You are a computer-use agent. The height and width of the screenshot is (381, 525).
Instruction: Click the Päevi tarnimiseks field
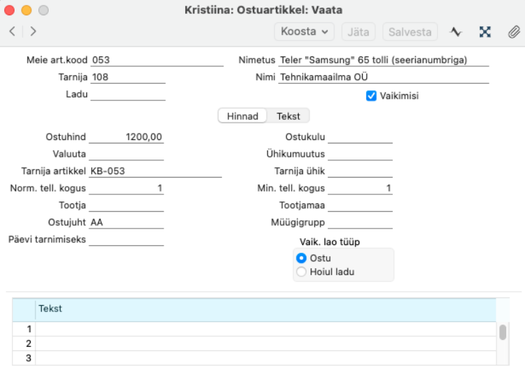point(126,240)
